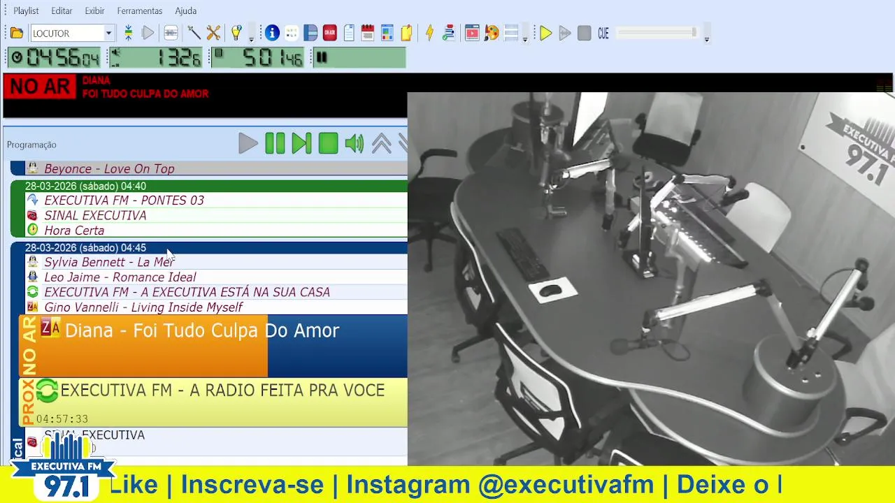Screen dimensions: 895x503
Task: Click the stacked red-blue list icon
Action: 449,33
